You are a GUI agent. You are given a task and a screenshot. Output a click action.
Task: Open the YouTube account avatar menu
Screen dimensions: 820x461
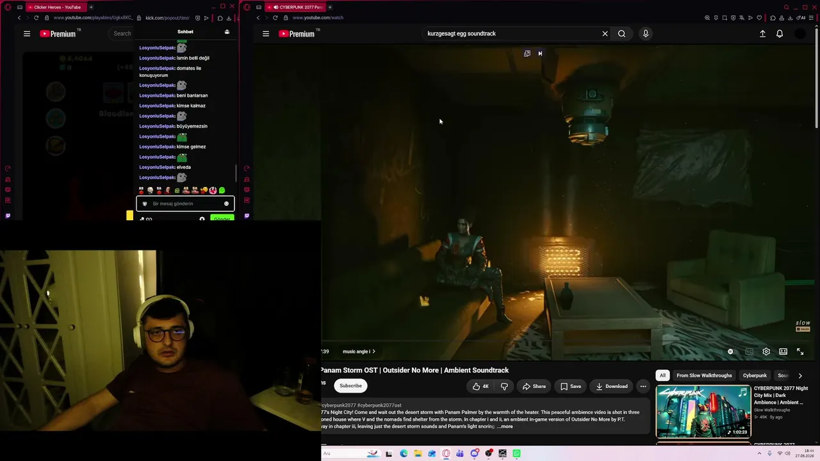pos(800,34)
